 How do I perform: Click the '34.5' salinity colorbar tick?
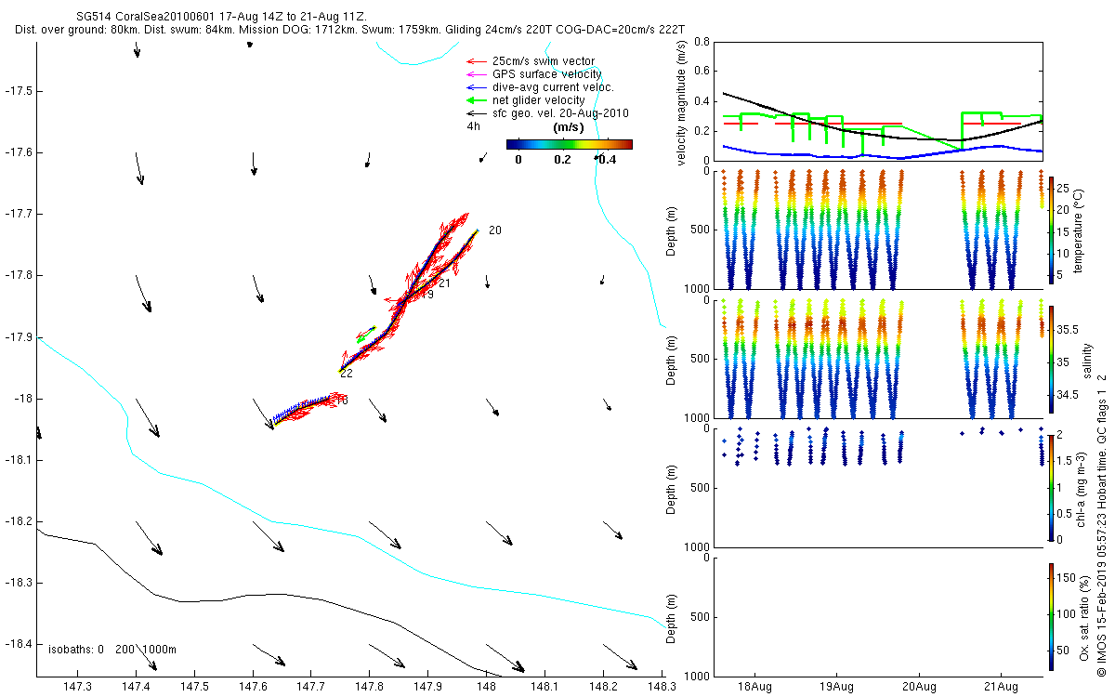(1067, 395)
